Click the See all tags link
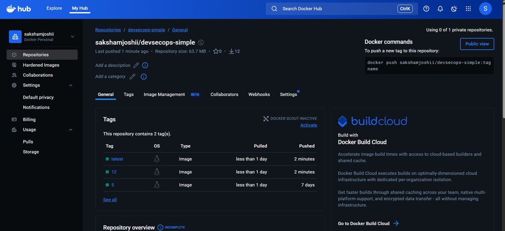 coord(110,200)
